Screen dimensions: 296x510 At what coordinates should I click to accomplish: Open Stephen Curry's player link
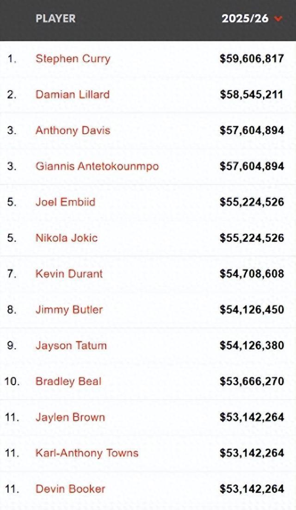point(73,59)
